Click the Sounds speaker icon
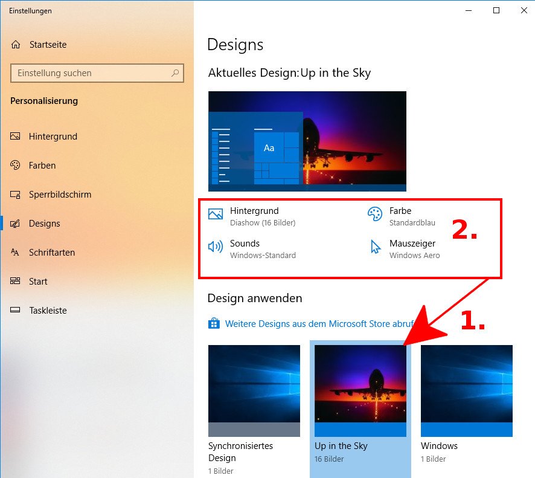535x478 pixels. pos(216,247)
